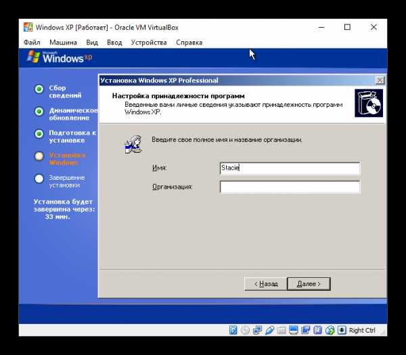Click the CD box icon in setup header
Viewport: 406px width, 355px height.
click(x=368, y=103)
